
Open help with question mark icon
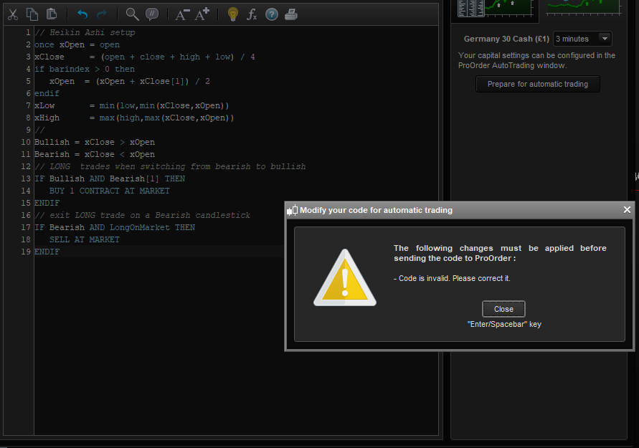pos(272,14)
